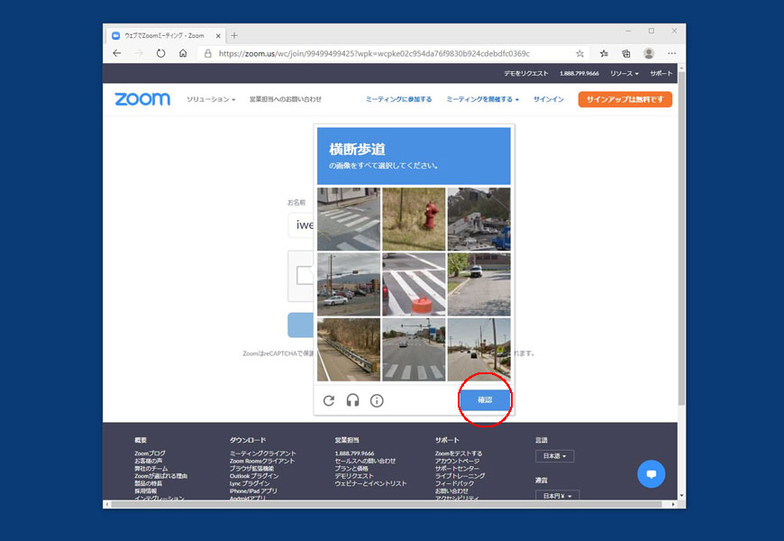Expand the ミーティングを開催する dropdown
Screen dimensions: 784x541
click(x=482, y=99)
